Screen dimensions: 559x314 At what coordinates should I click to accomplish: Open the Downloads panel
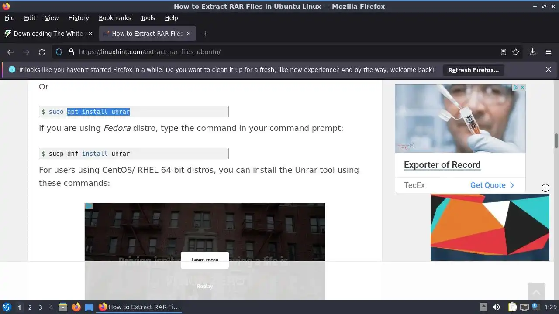click(533, 52)
